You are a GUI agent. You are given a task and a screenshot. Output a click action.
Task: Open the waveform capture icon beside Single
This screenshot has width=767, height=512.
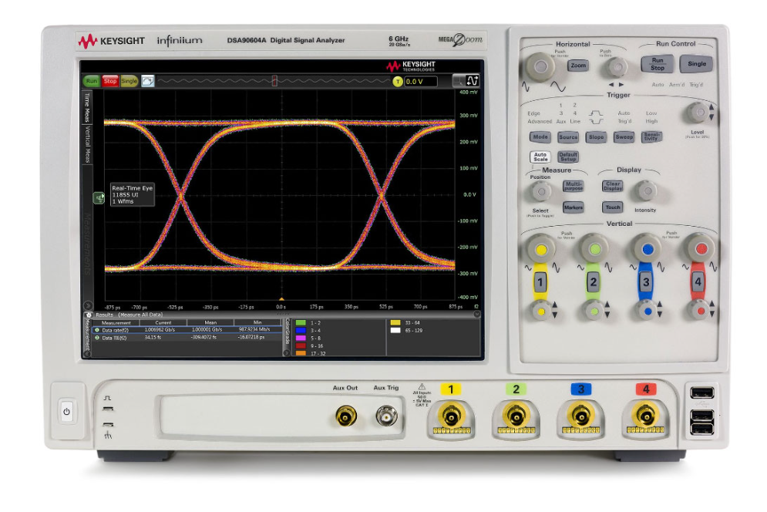coord(146,81)
